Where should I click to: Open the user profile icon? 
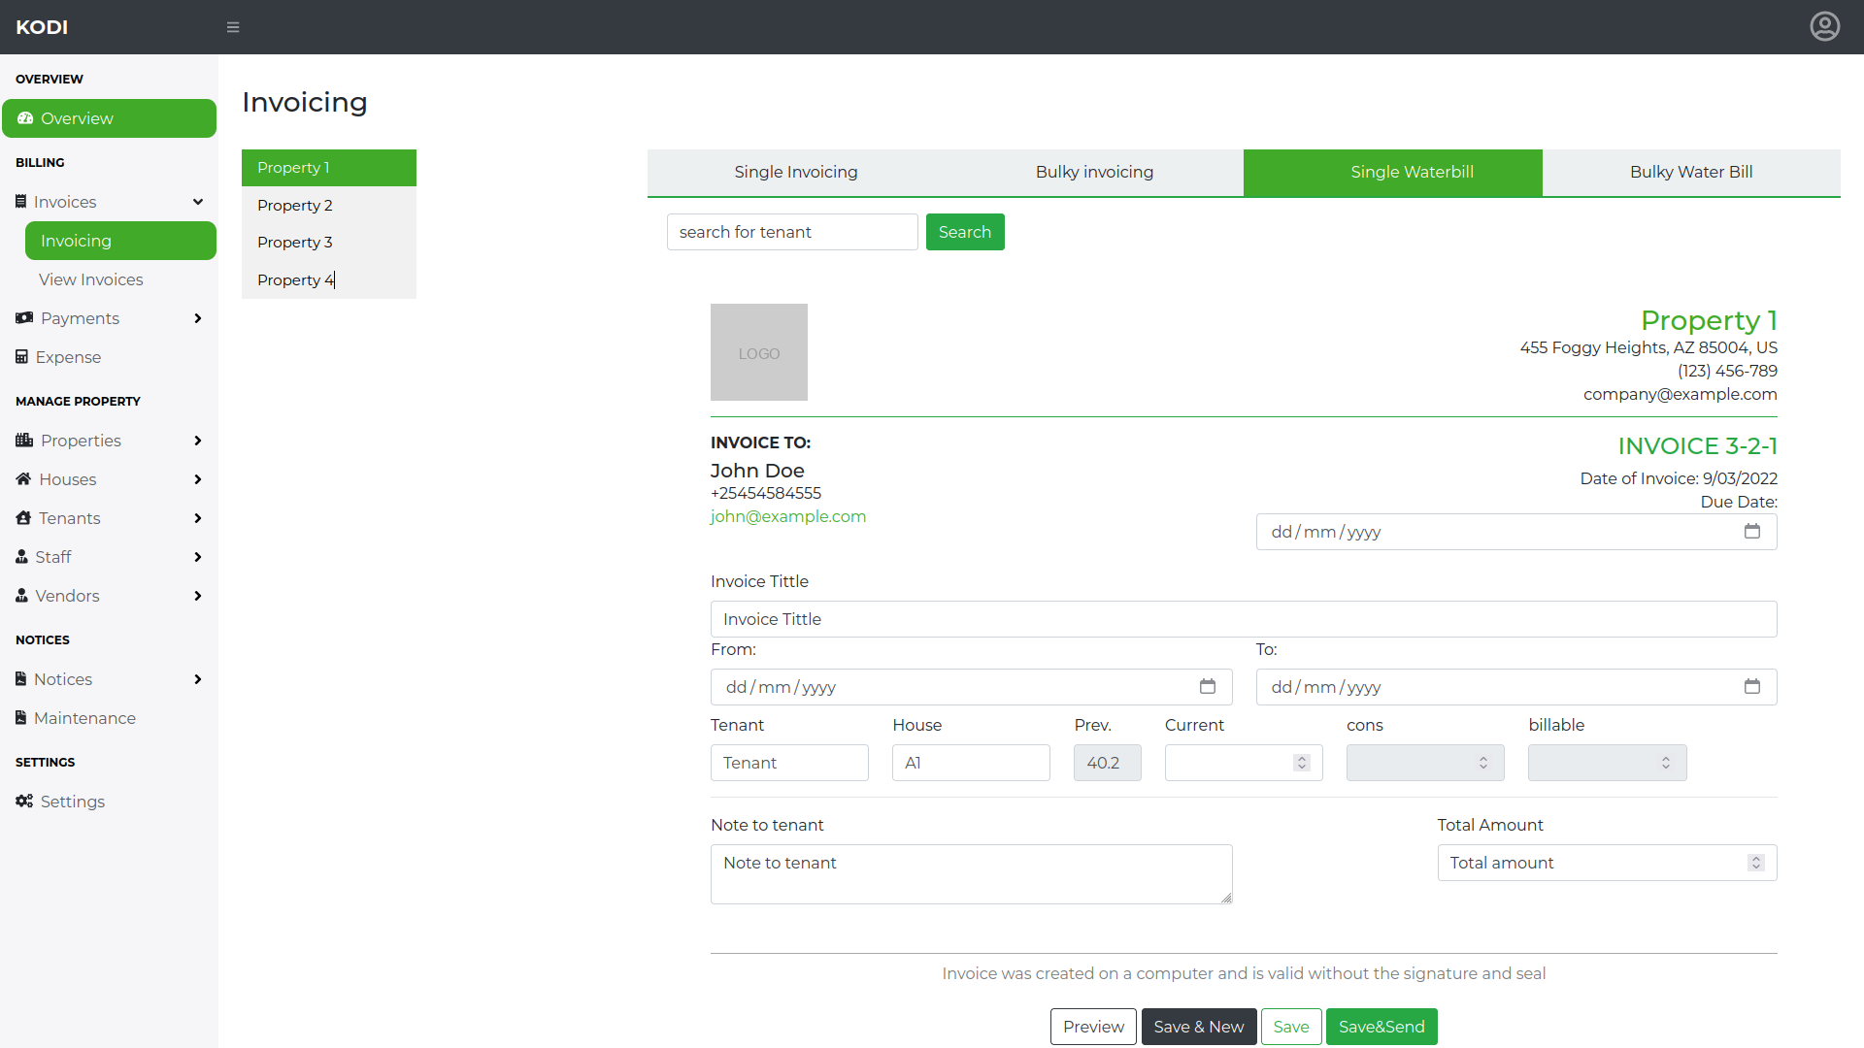pyautogui.click(x=1824, y=26)
